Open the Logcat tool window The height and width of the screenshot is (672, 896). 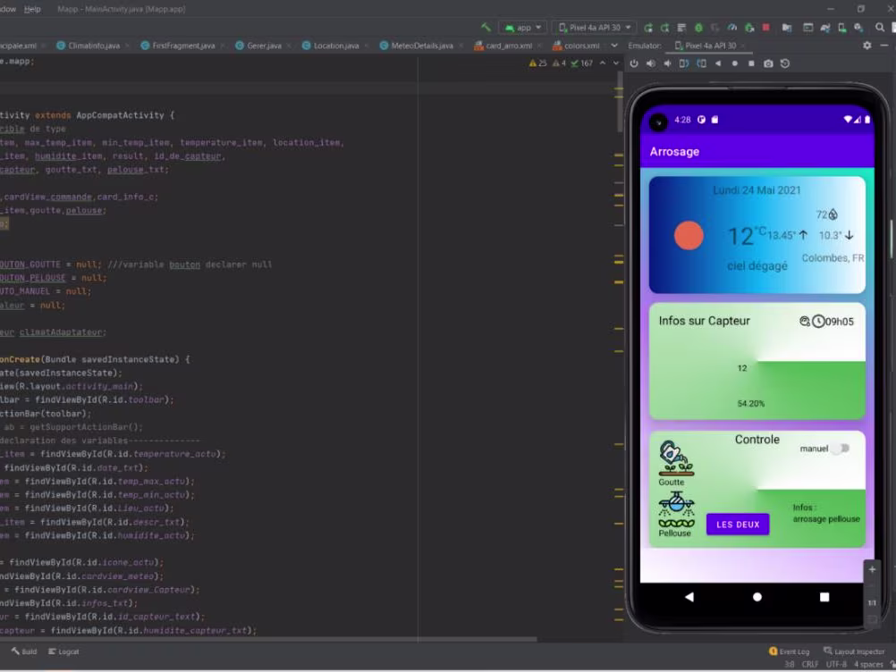pyautogui.click(x=63, y=651)
